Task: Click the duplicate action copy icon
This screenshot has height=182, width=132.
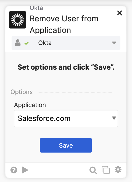Action: tap(106, 170)
